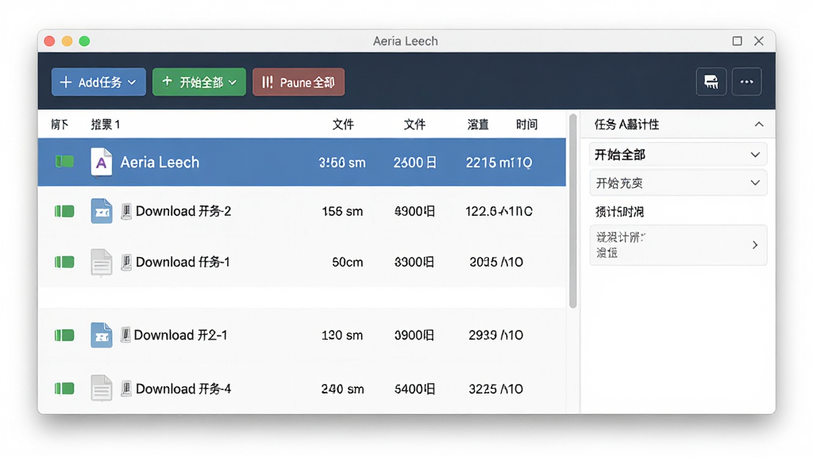Toggle the green switch for Download 开2-1
The width and height of the screenshot is (813, 457).
tap(64, 336)
